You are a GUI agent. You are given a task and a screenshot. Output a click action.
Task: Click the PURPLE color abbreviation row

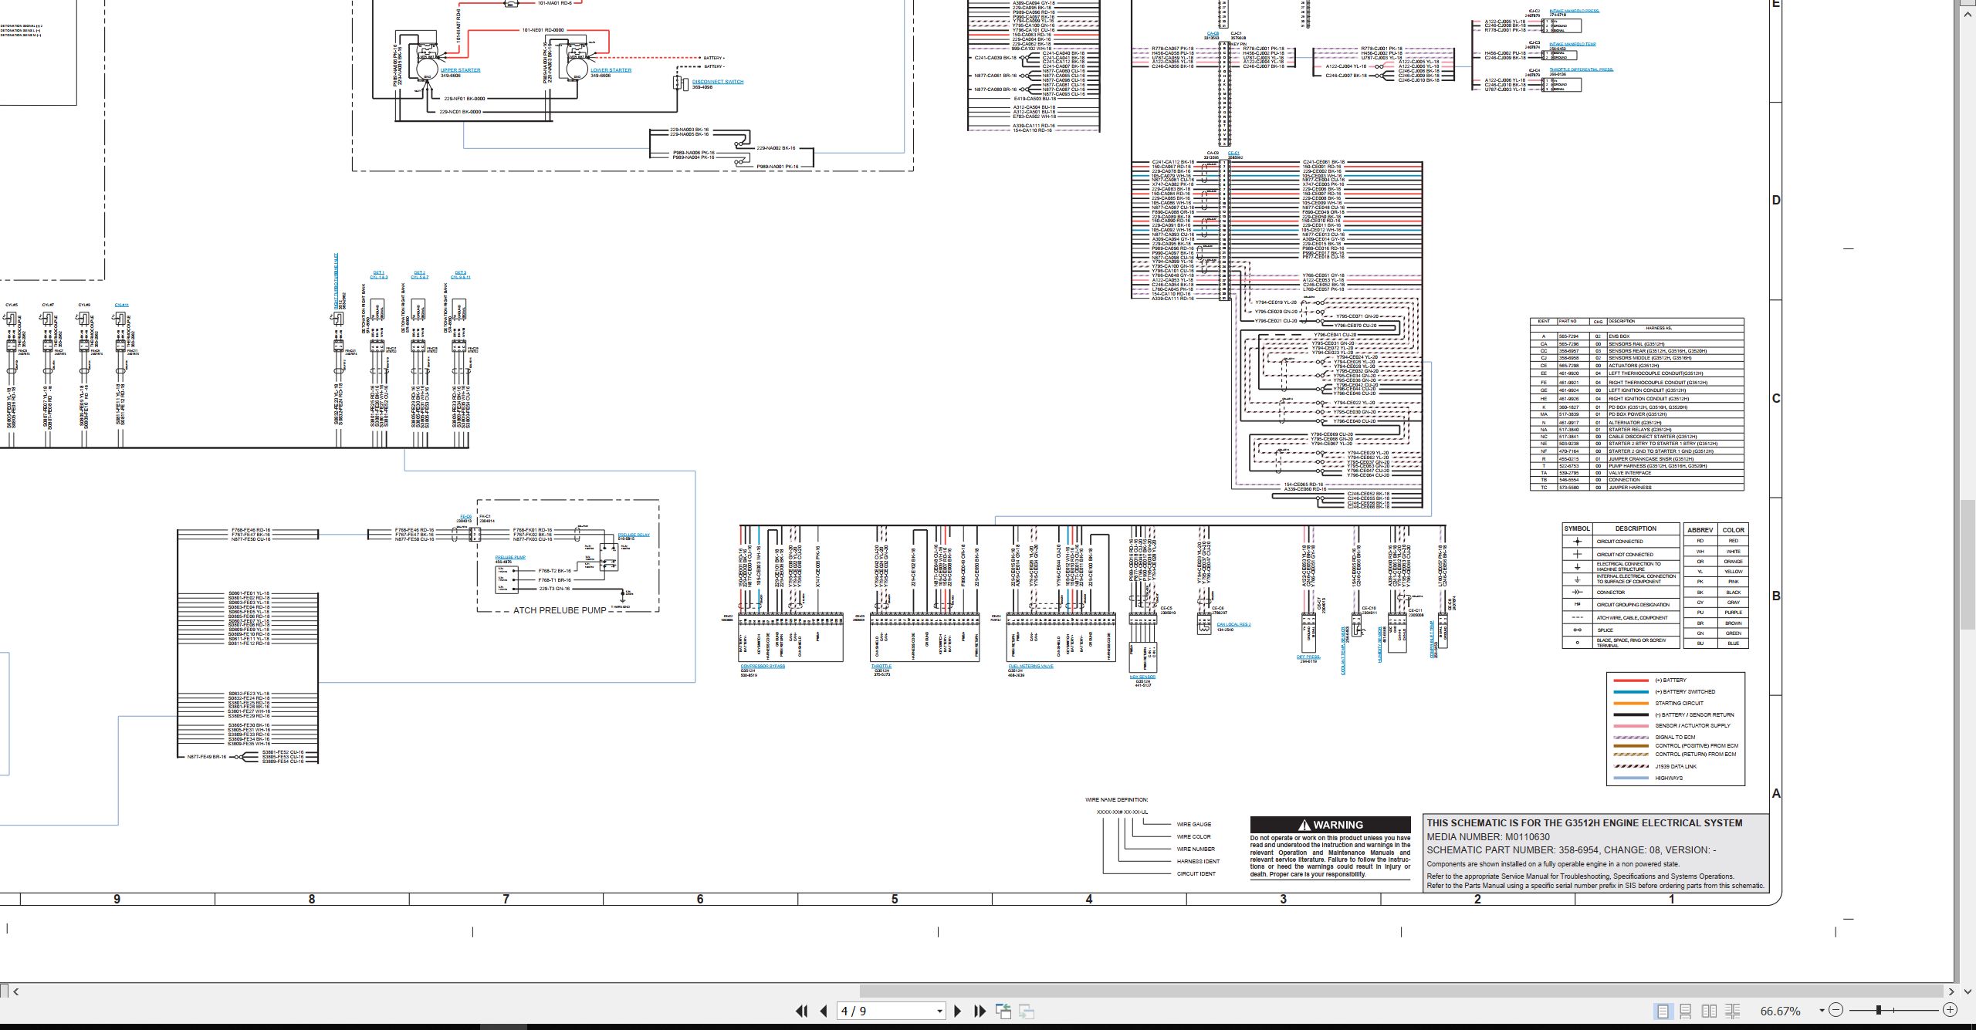point(1716,613)
